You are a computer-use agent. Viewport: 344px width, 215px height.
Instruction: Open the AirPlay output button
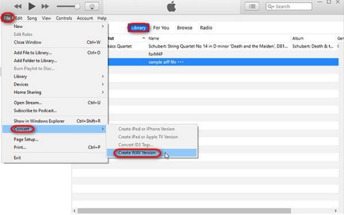[92, 6]
